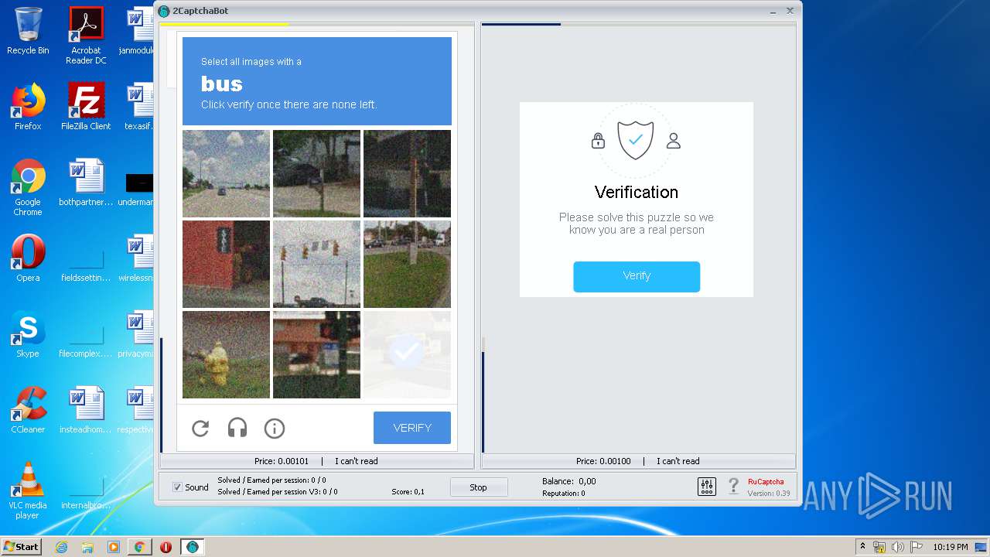This screenshot has width=990, height=557.
Task: Open the 2CaptchaBot settings sliders icon
Action: [x=707, y=486]
